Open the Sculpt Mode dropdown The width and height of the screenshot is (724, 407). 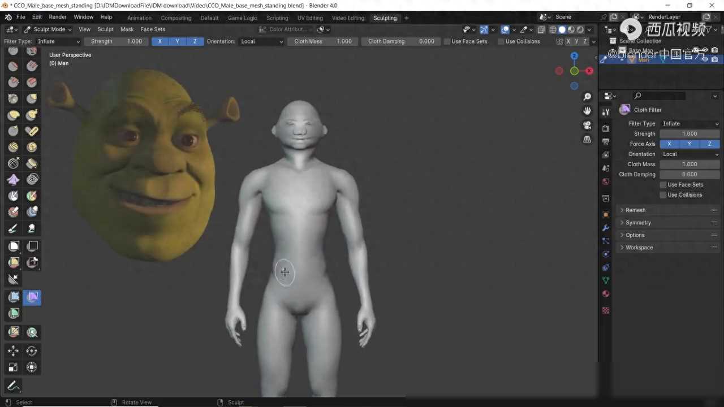coord(48,29)
